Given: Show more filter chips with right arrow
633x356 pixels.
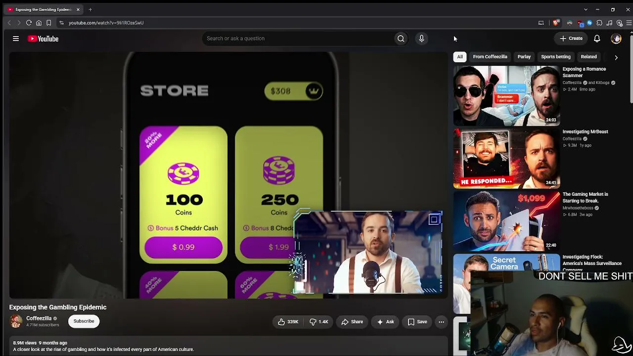Looking at the screenshot, I should pyautogui.click(x=616, y=57).
